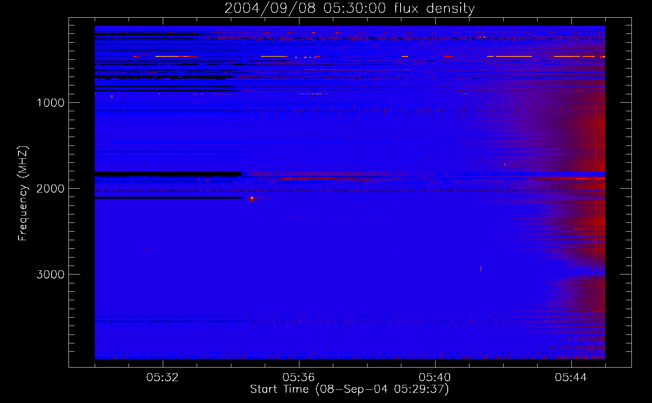Viewport: 652px width, 403px height.
Task: Click the 05:44 time tick label
Action: (571, 378)
